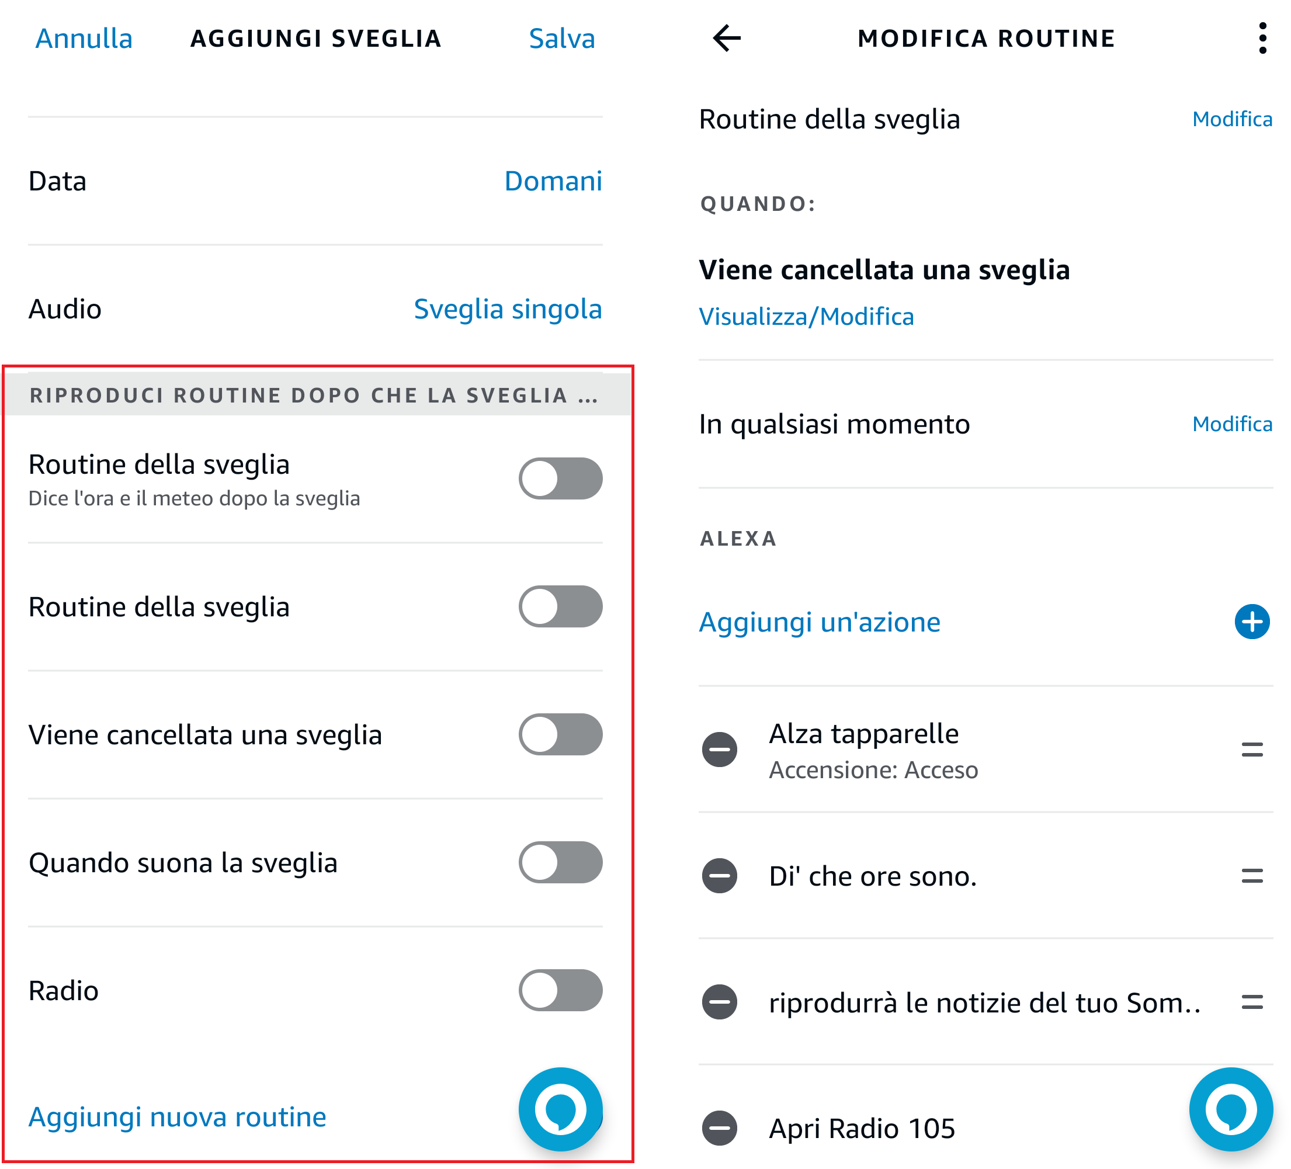The height and width of the screenshot is (1169, 1291).
Task: Click the blue plus add action icon
Action: click(1252, 622)
